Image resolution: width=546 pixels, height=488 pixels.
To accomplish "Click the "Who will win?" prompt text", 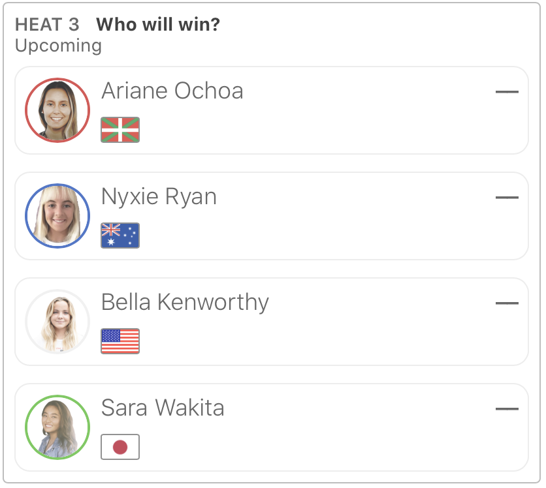I will 158,25.
